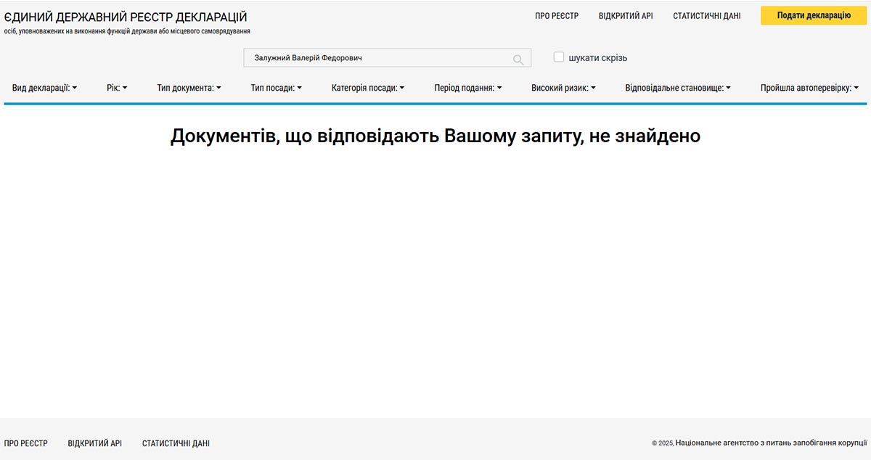Follow the "Національне агентство з питань запобігання корупції" link
This screenshot has height=460, width=871.
(x=771, y=443)
